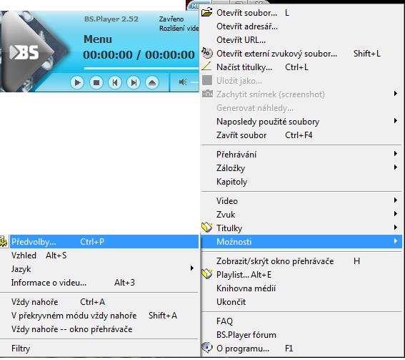Click the music disc icon for external audio
This screenshot has height=360, width=405.
click(x=207, y=53)
